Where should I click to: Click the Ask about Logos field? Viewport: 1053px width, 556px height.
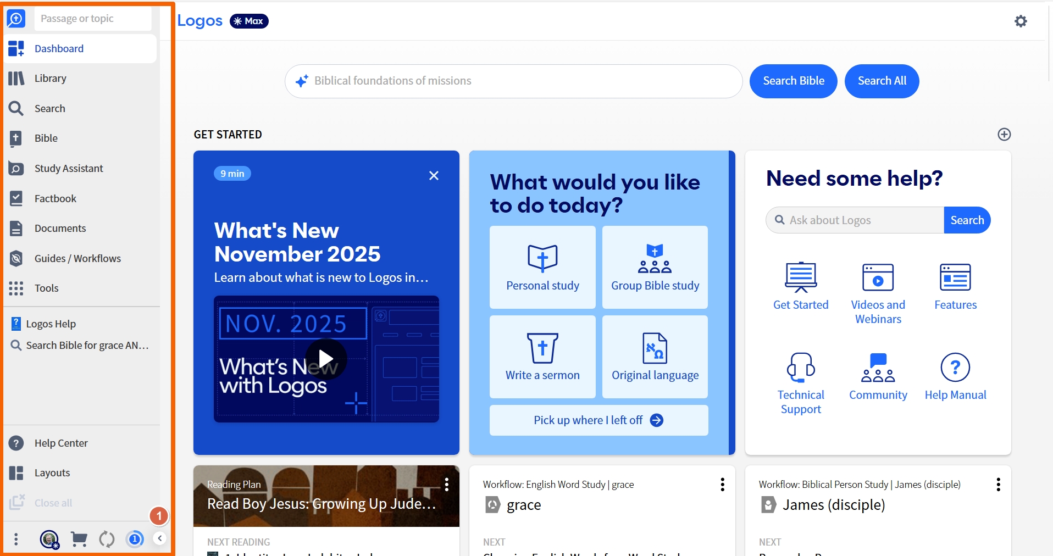click(855, 220)
